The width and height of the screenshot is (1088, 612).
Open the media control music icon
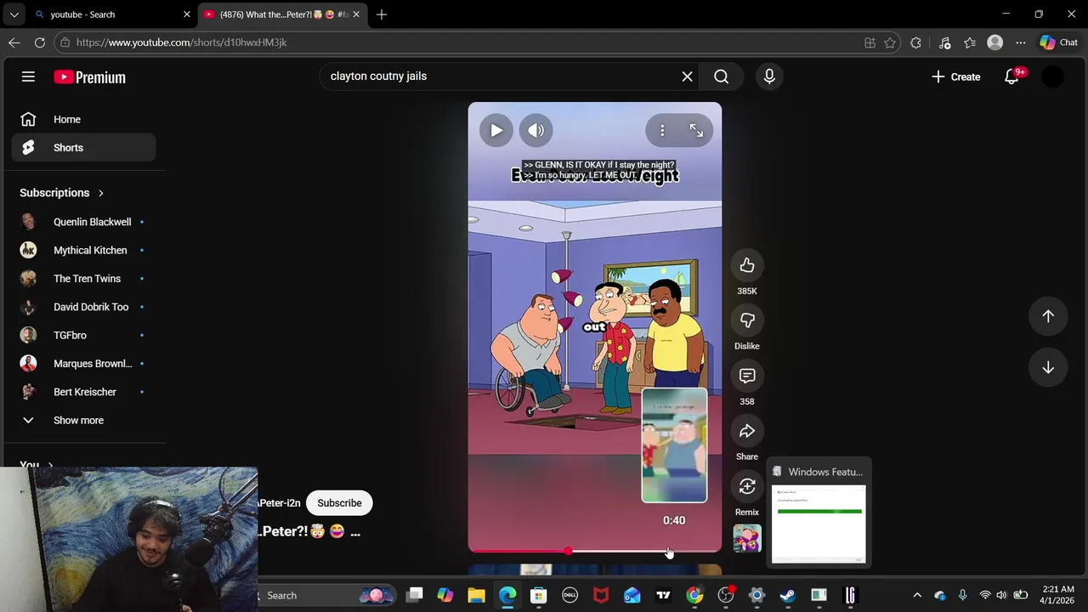click(944, 42)
